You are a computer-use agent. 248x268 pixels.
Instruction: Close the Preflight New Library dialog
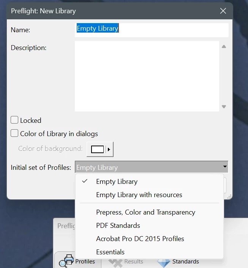click(223, 11)
